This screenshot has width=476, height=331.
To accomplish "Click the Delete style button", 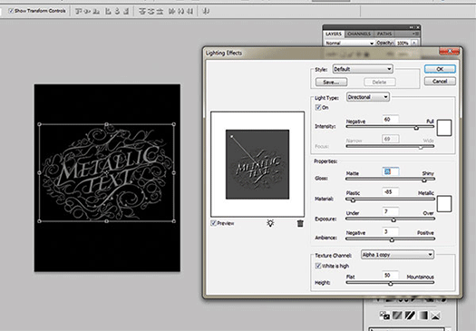I will [x=380, y=82].
